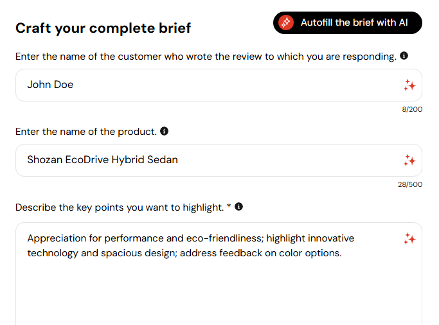
Task: Click the required asterisk after key points label
Action: pyautogui.click(x=229, y=206)
